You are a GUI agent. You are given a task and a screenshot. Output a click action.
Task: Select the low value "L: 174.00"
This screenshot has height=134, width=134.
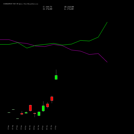tap(69, 9)
